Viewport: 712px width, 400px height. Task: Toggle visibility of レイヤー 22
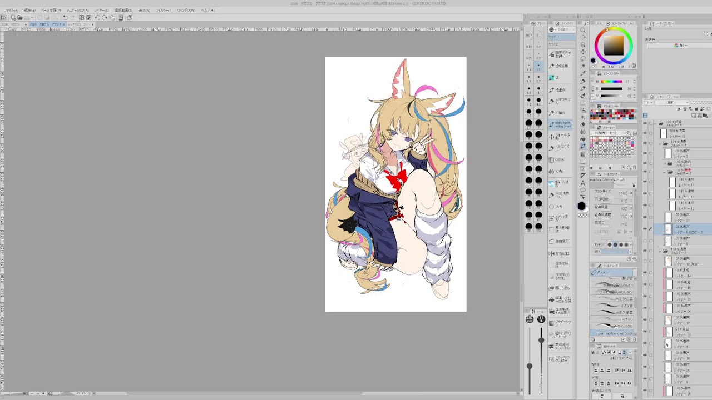645,332
